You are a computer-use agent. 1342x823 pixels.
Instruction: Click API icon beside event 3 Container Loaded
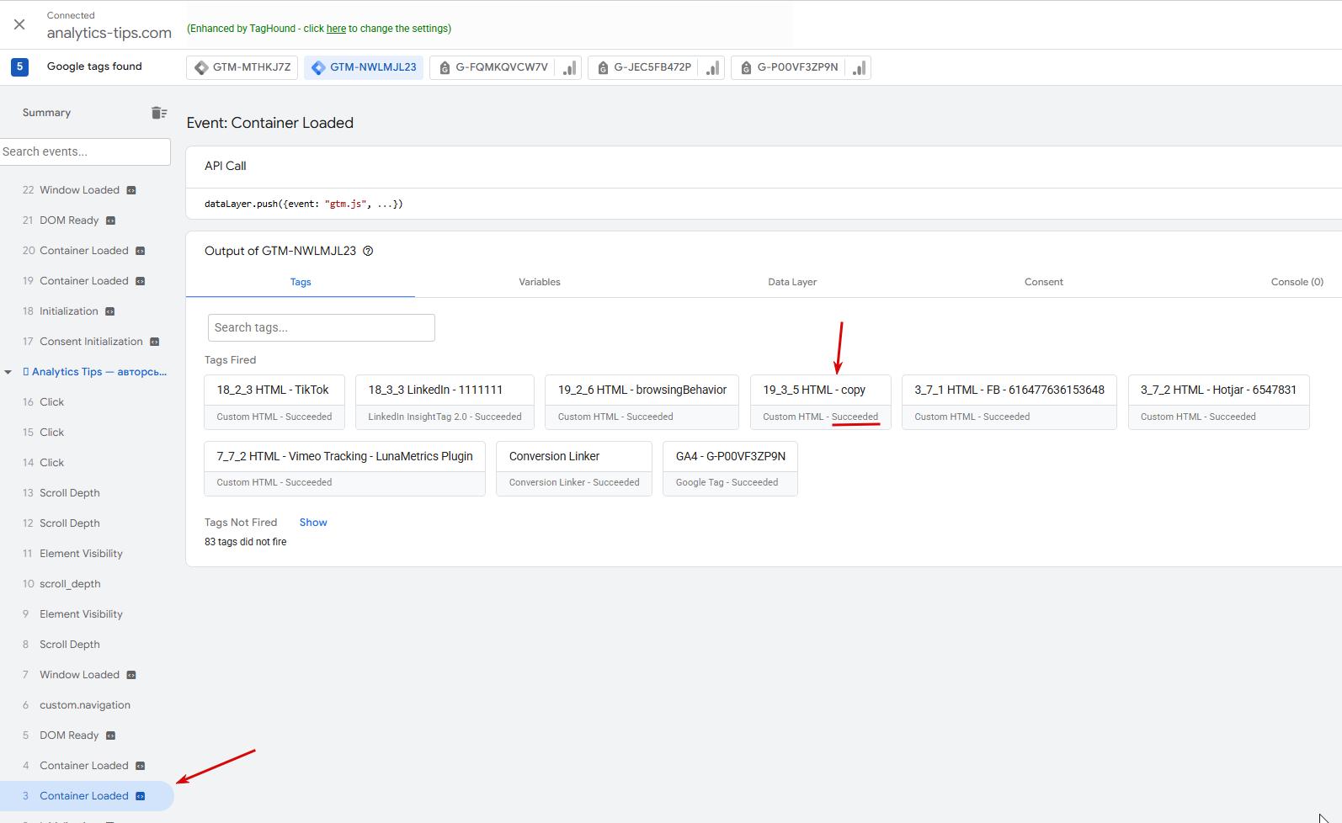click(141, 796)
